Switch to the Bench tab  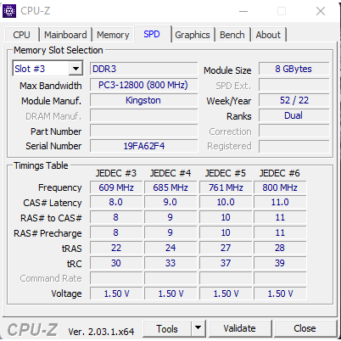(x=232, y=35)
